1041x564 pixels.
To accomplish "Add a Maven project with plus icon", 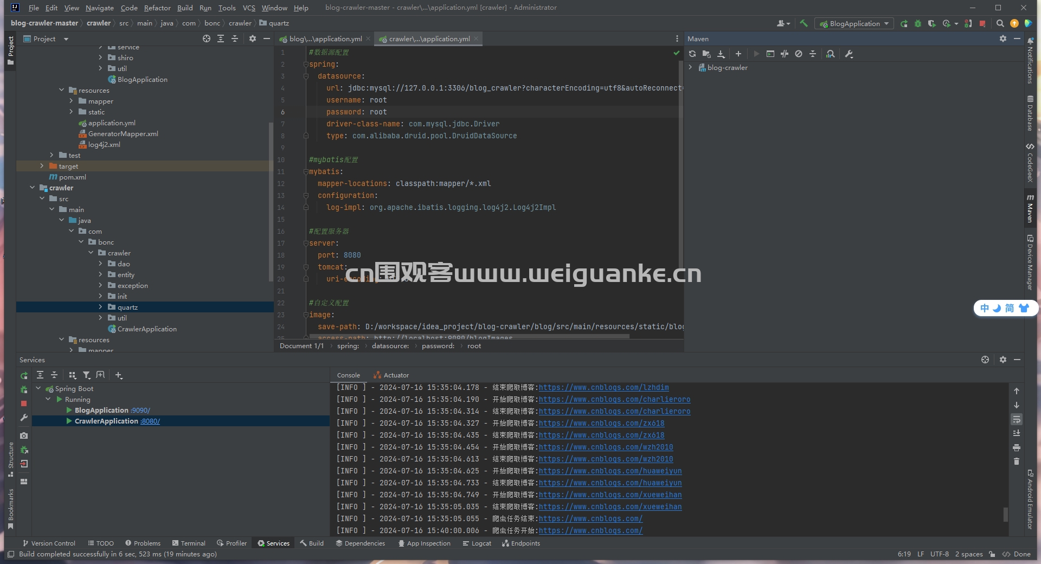I will click(x=738, y=54).
